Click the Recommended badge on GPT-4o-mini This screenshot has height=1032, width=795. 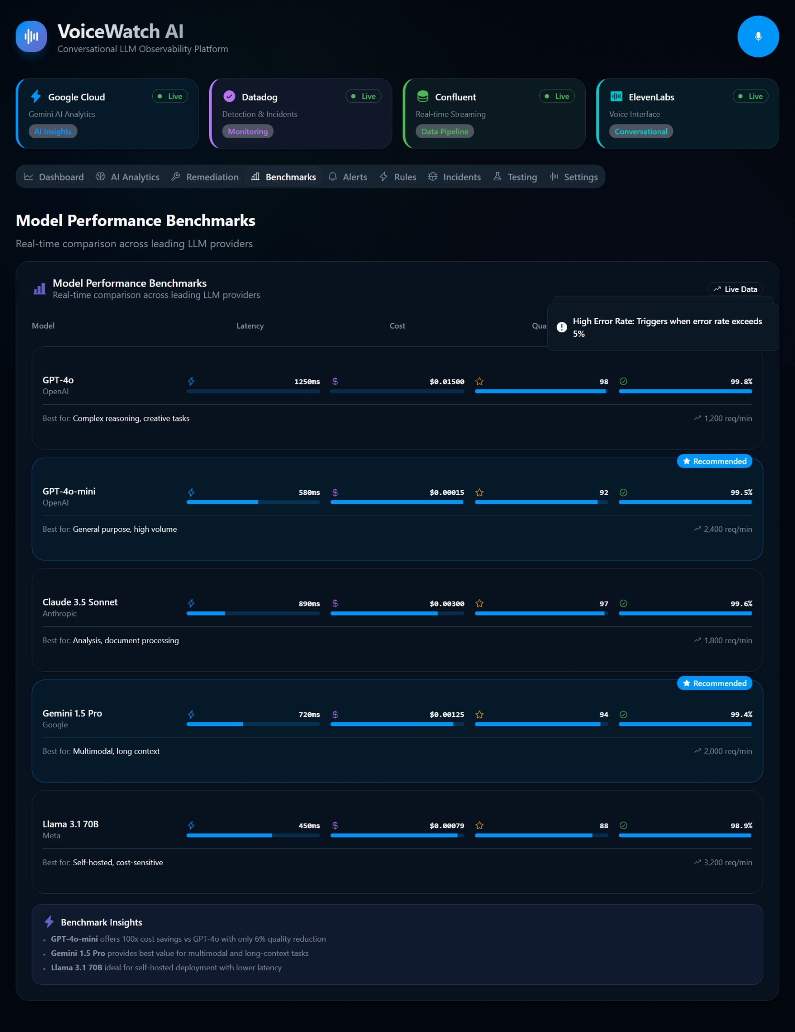pyautogui.click(x=715, y=461)
